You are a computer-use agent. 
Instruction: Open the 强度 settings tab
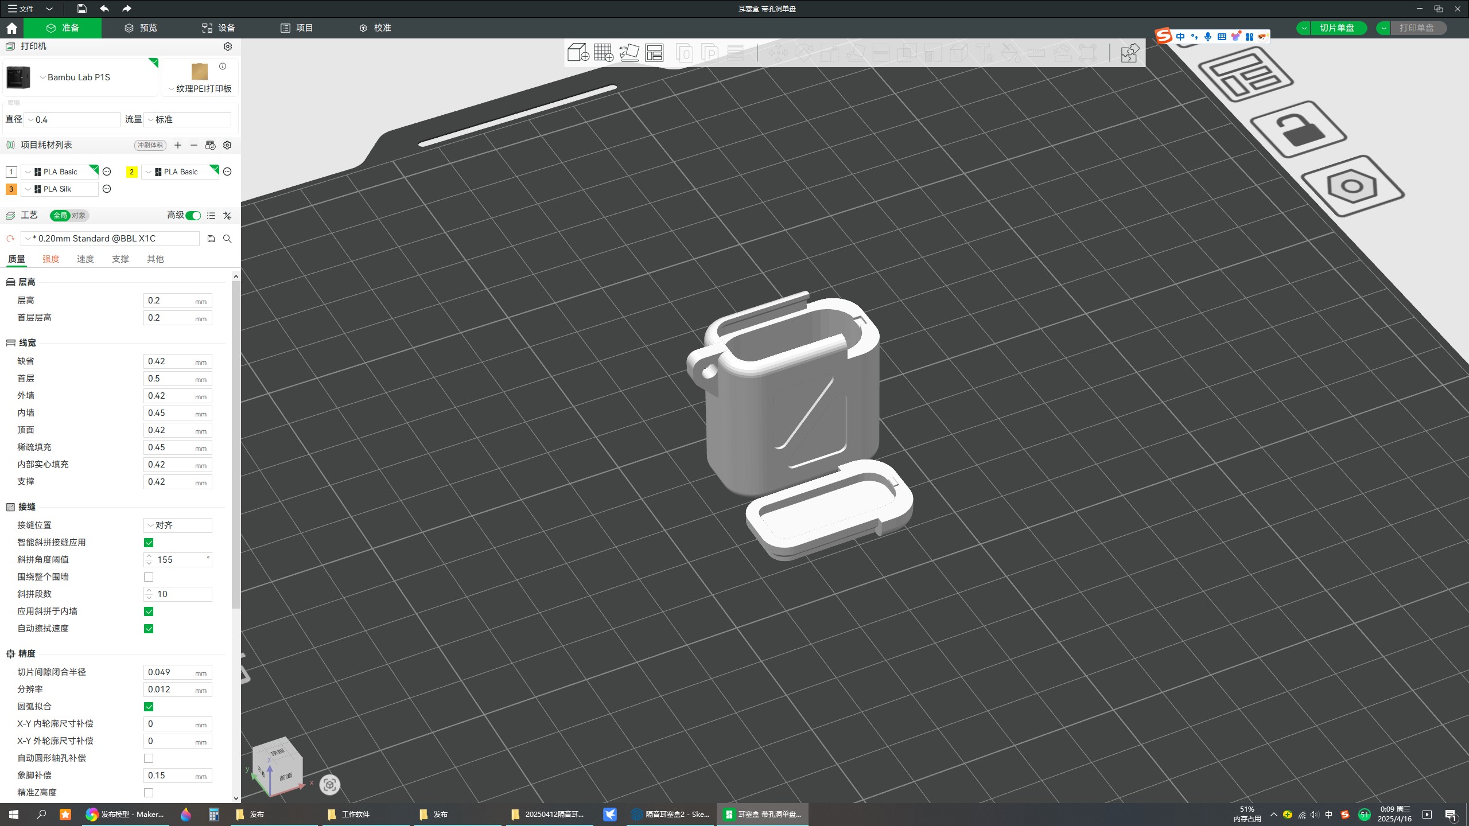pyautogui.click(x=51, y=259)
